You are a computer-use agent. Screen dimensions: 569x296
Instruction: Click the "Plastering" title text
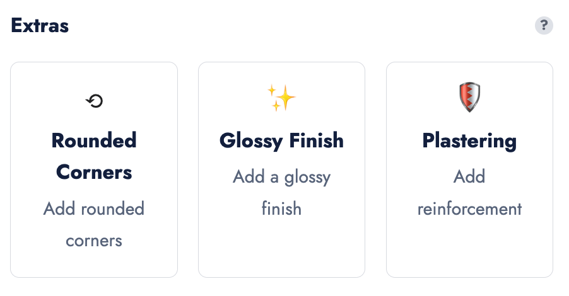[x=469, y=140]
